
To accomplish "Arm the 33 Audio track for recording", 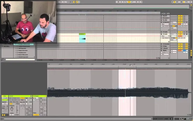I will coord(187,32).
